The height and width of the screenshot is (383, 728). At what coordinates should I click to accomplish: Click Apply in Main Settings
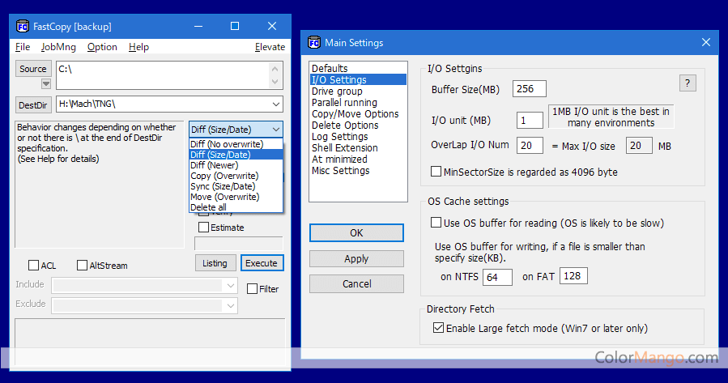(x=356, y=258)
